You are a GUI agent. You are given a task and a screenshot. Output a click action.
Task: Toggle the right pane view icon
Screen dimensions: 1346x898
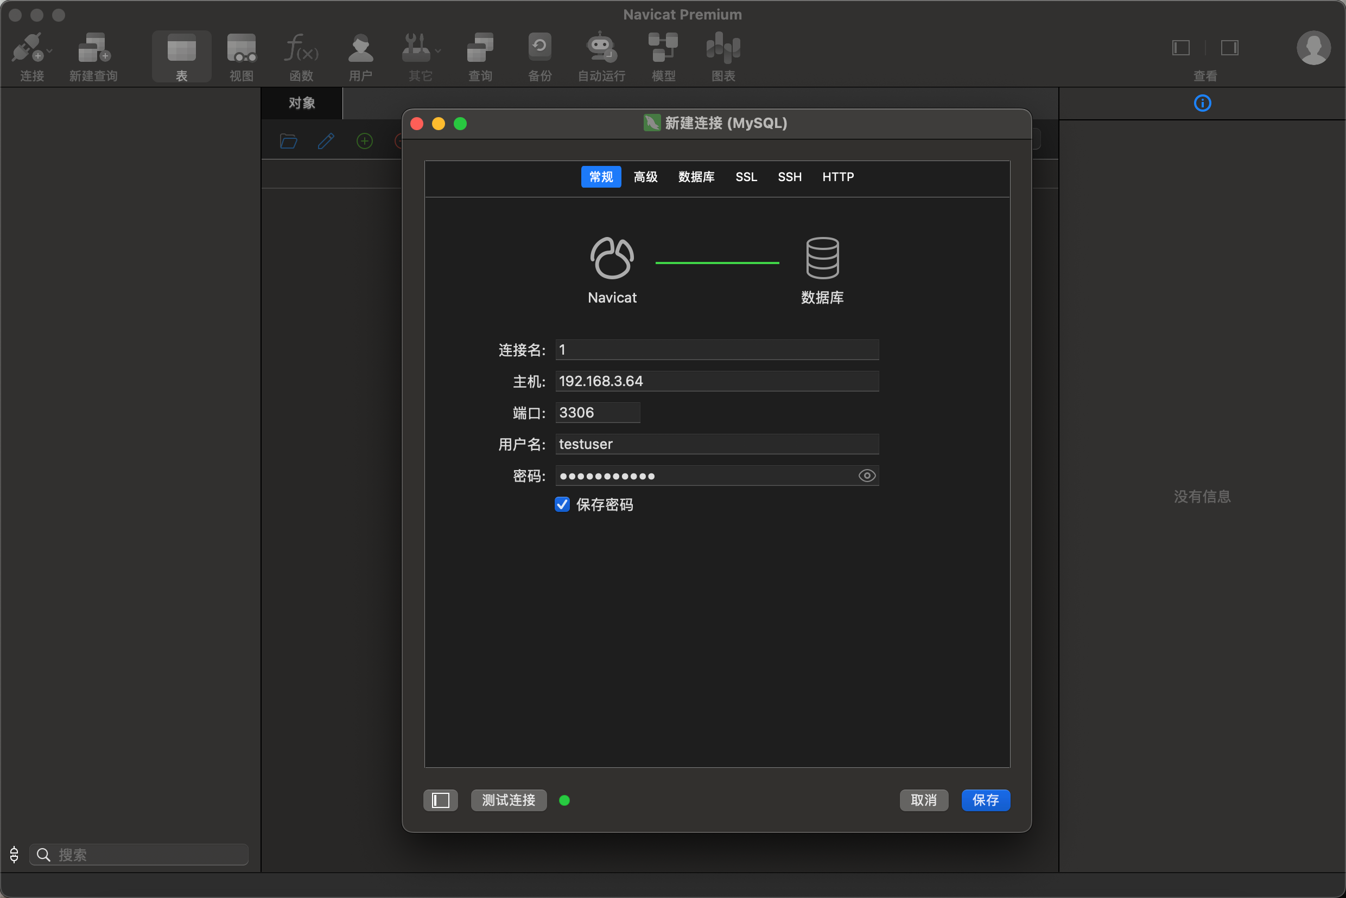tap(1229, 48)
